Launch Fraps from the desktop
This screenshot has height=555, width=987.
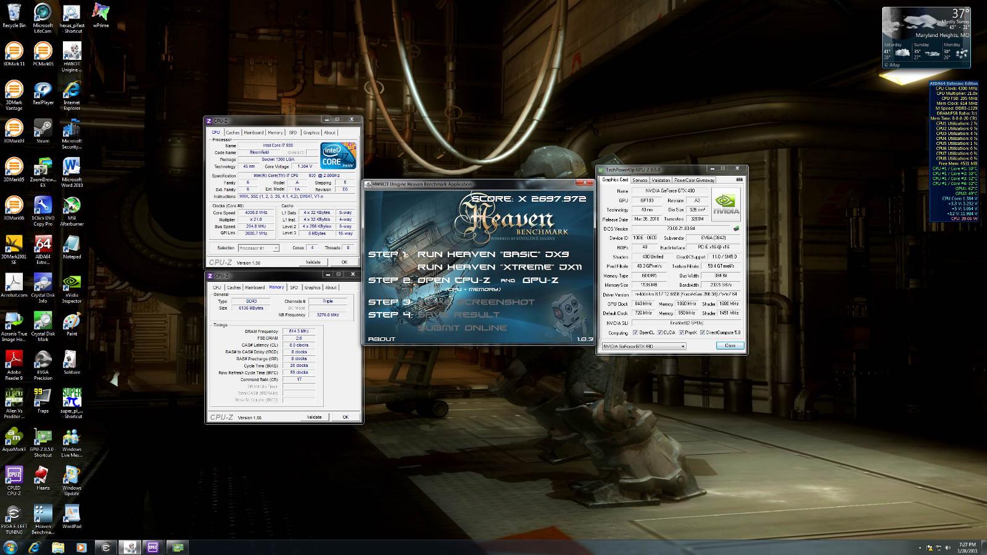pyautogui.click(x=43, y=401)
